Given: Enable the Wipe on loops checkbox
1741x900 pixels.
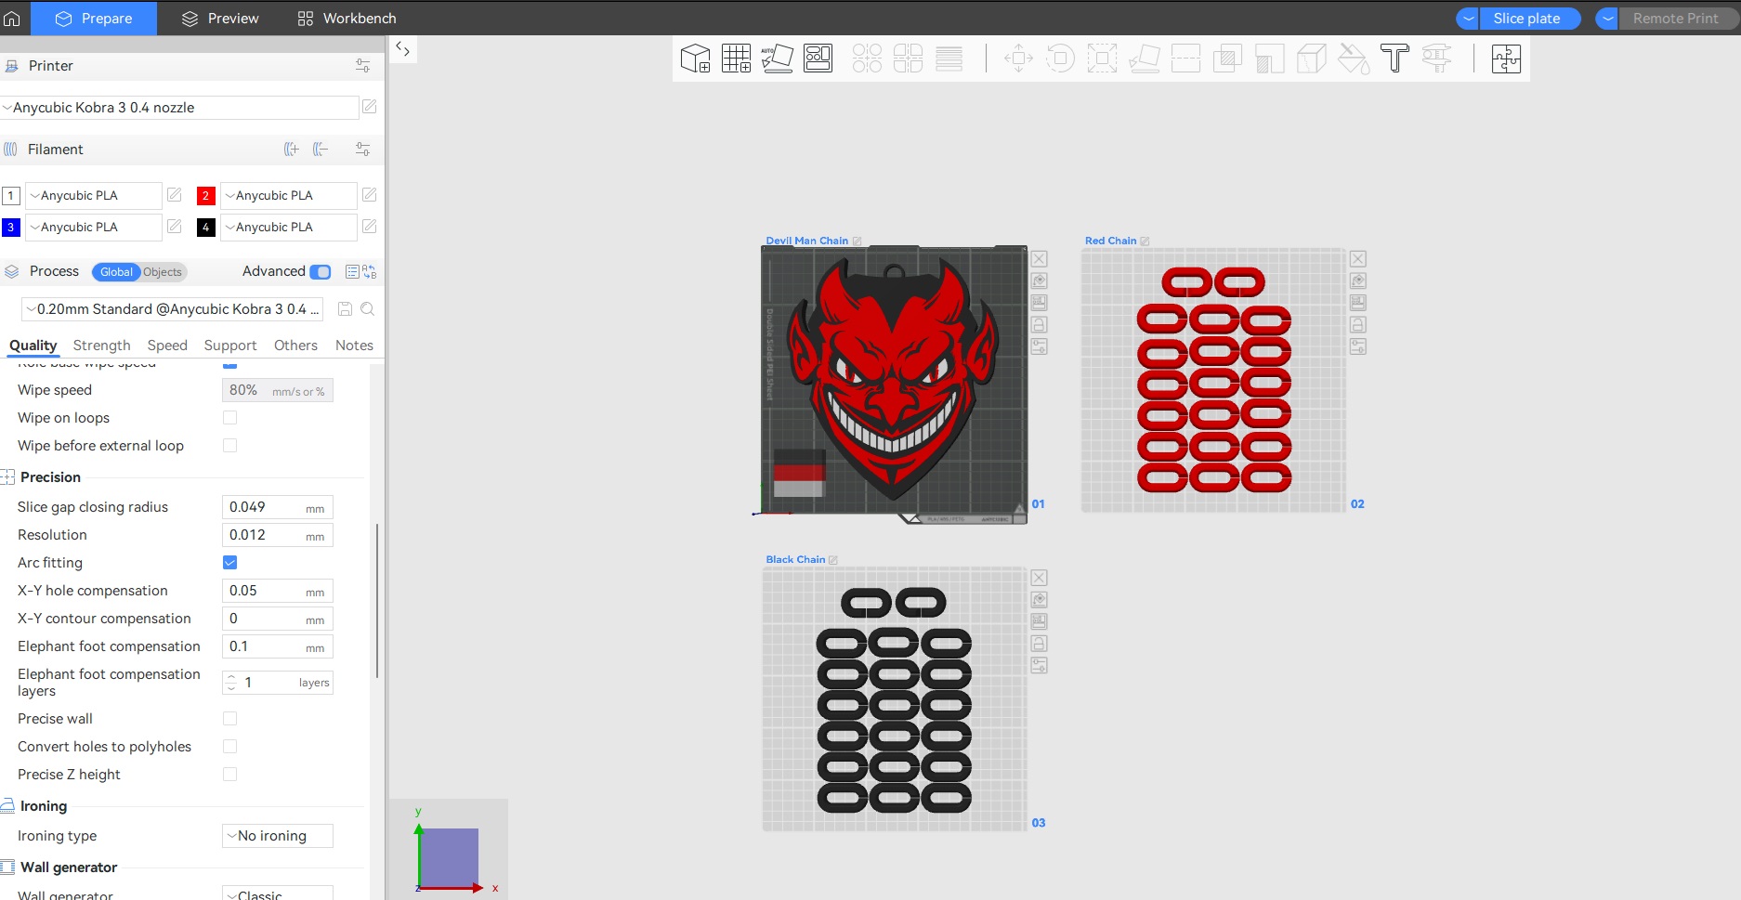Looking at the screenshot, I should (230, 418).
